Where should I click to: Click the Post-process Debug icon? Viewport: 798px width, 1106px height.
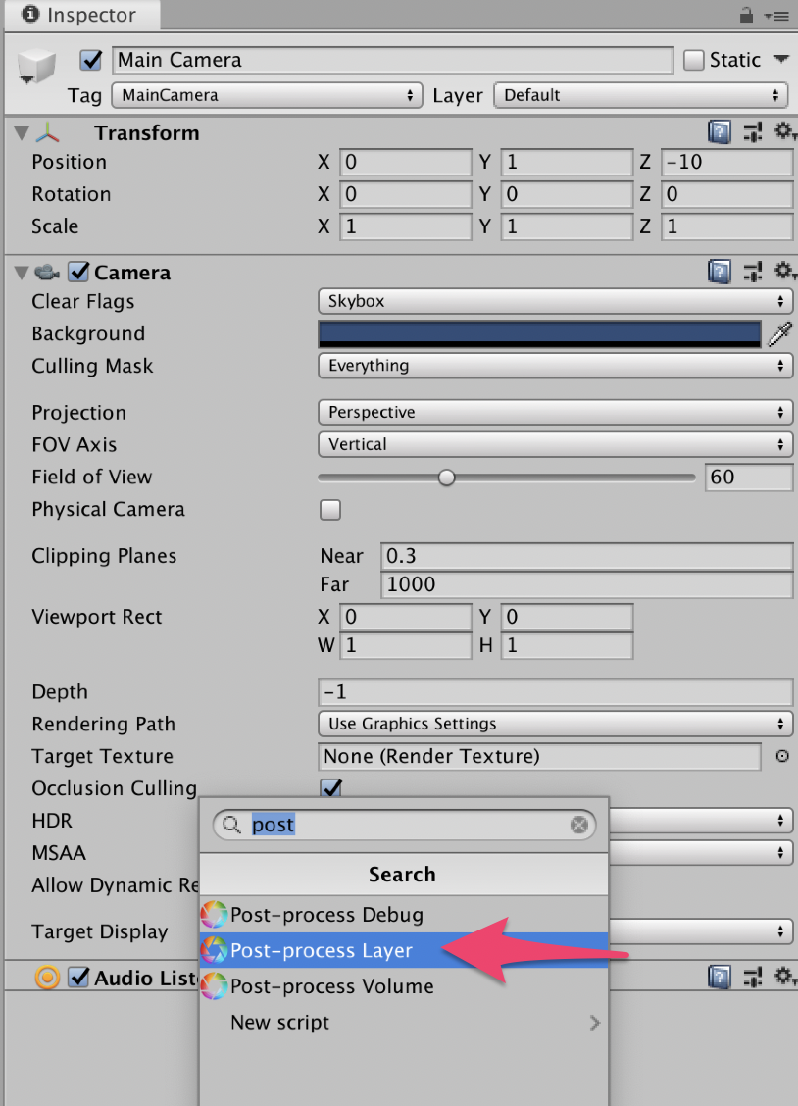pos(214,914)
